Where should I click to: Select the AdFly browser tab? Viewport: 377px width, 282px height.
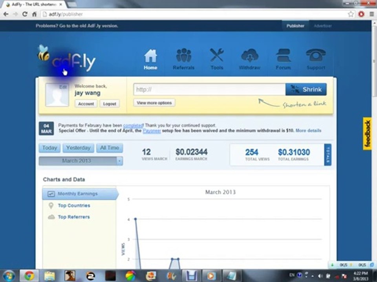34,5
